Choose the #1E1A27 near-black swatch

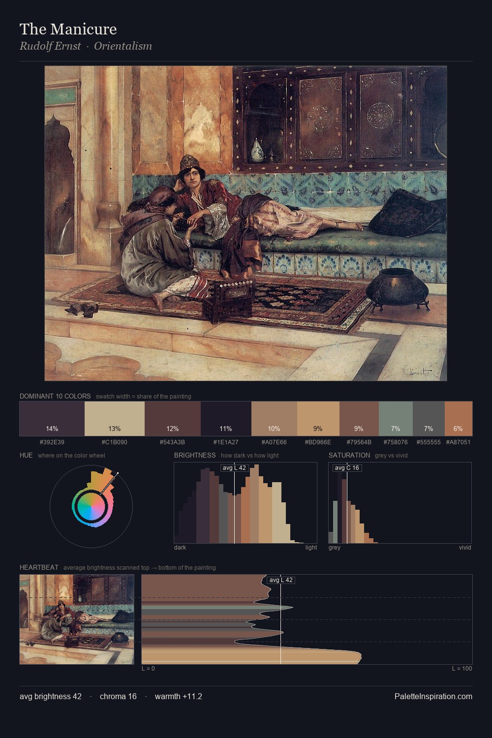click(x=226, y=419)
